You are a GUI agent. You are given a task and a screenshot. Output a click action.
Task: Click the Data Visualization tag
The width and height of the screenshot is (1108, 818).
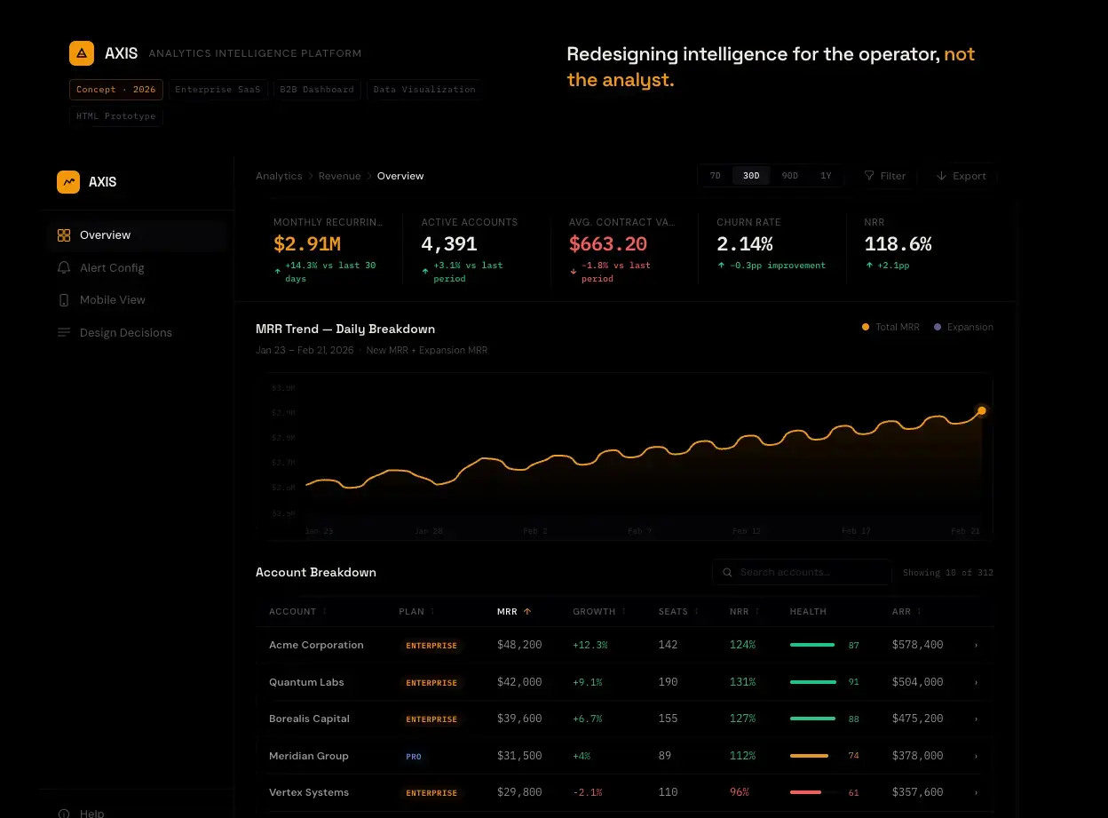click(x=424, y=90)
